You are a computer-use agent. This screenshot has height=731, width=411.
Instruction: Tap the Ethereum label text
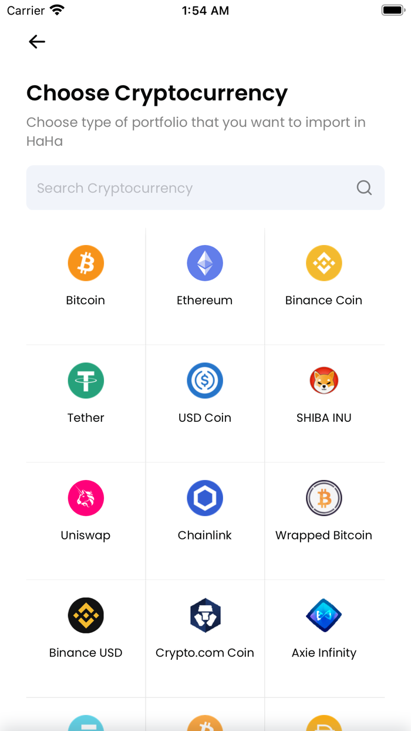tap(205, 300)
